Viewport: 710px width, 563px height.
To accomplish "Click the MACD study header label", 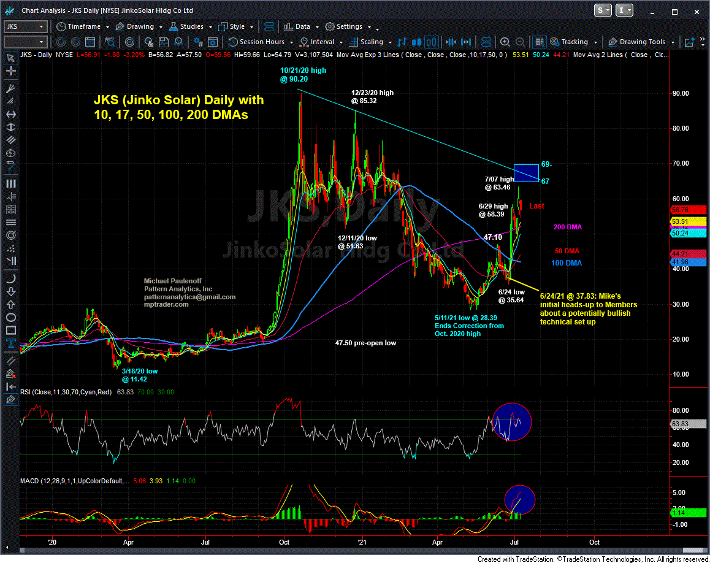I will click(75, 481).
